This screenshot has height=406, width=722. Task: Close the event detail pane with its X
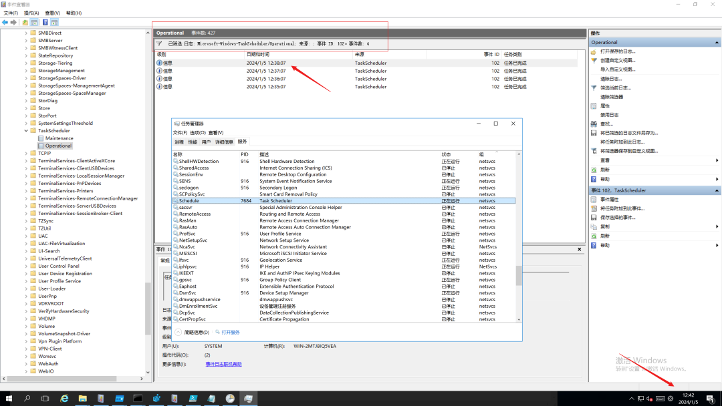tap(579, 249)
